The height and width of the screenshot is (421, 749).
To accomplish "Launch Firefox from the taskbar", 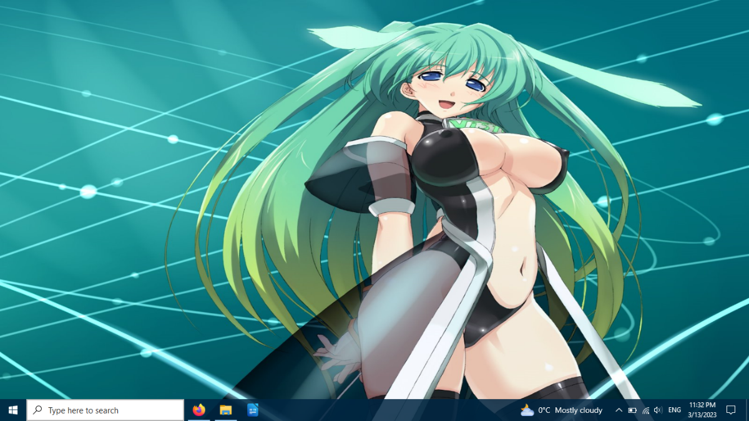I will pyautogui.click(x=199, y=410).
